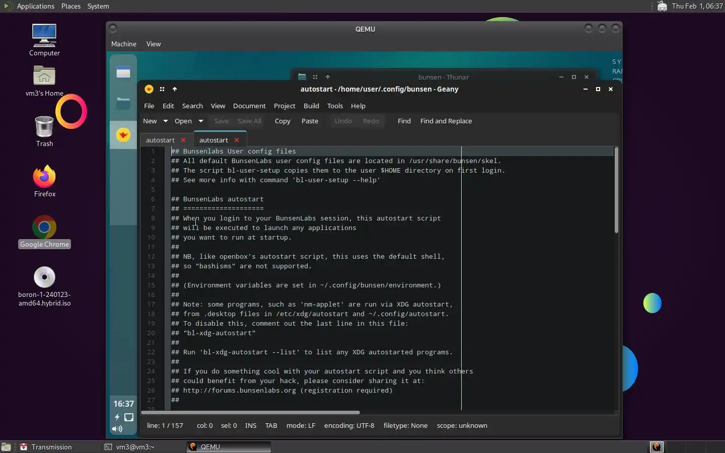
Task: Click the grid dots icon in Geany titlebar
Action: pyautogui.click(x=162, y=89)
